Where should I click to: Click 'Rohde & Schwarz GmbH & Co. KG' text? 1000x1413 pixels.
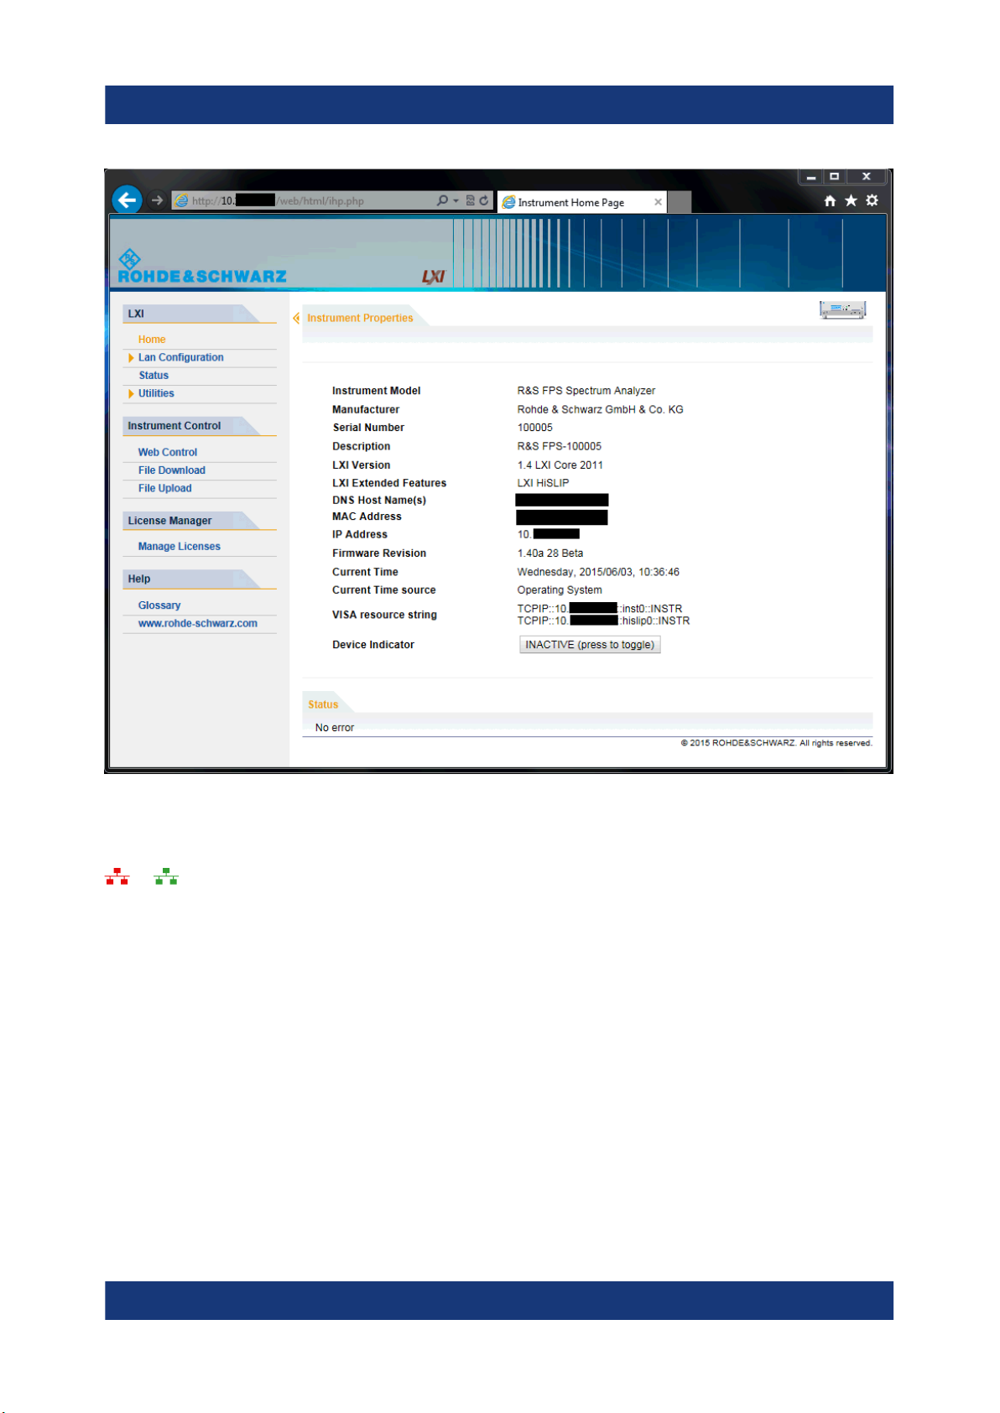601,409
